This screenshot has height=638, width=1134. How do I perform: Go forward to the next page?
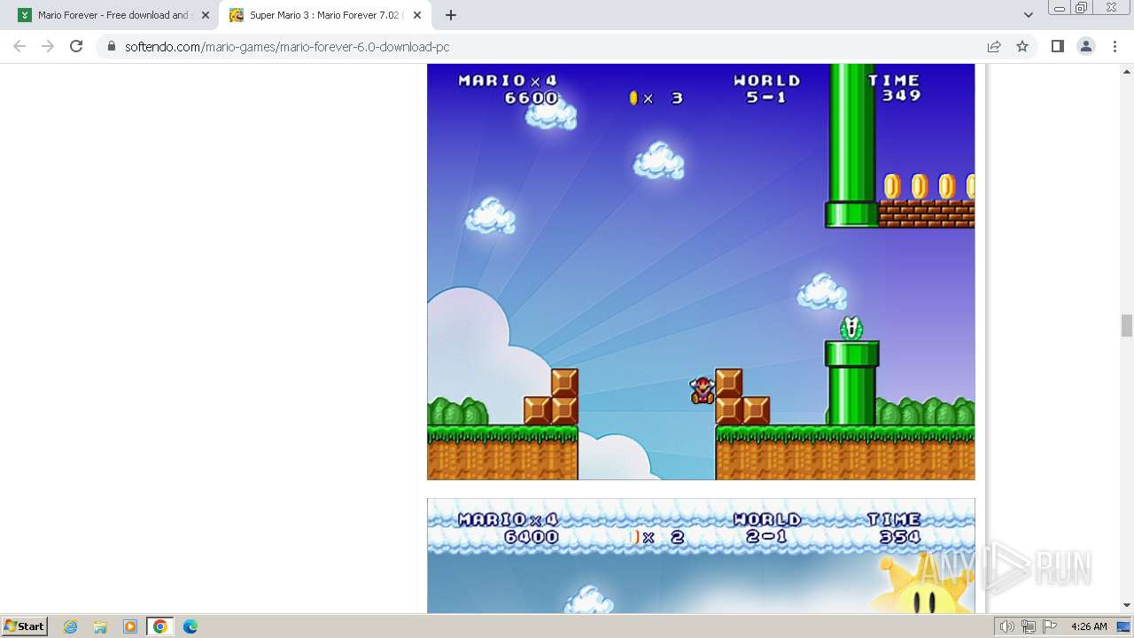coord(48,46)
